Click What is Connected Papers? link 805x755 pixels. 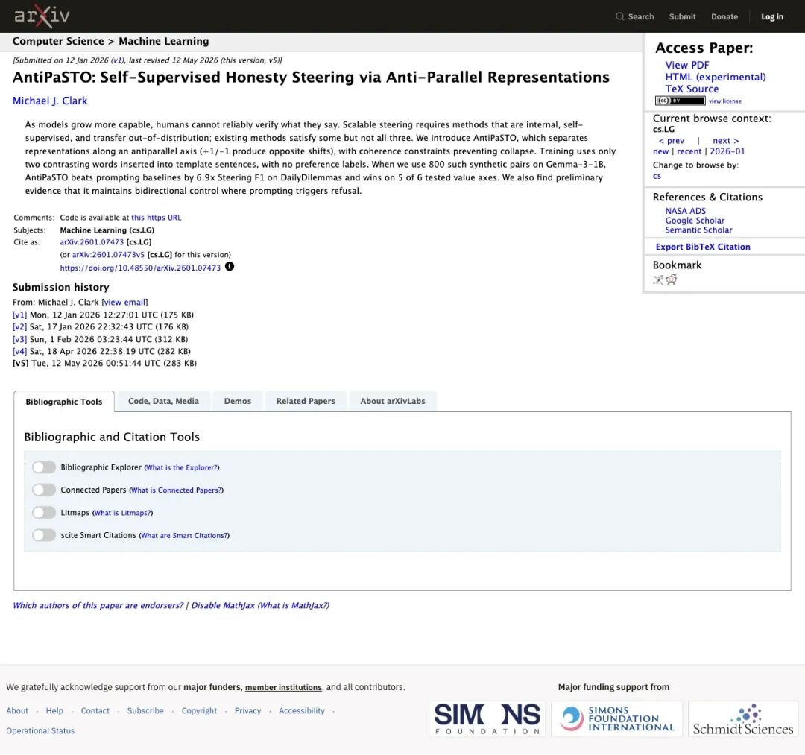point(176,490)
